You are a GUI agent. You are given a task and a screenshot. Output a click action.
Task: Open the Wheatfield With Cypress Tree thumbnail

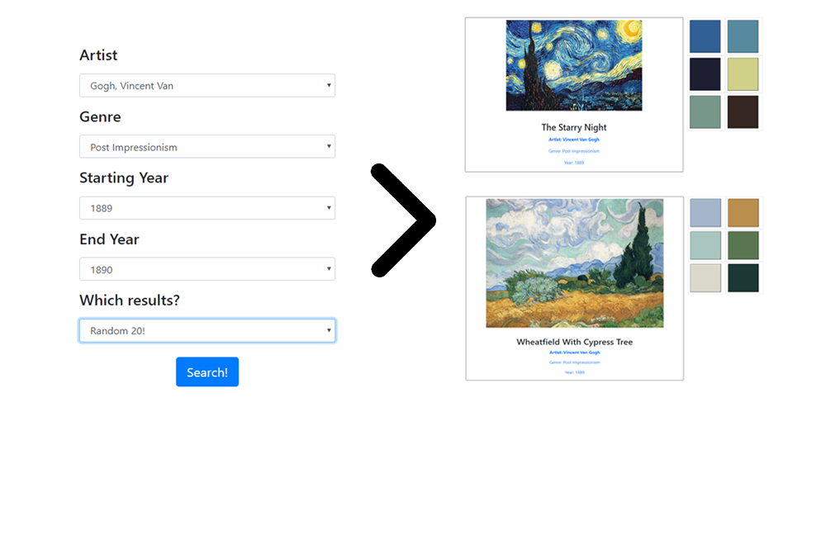click(575, 263)
